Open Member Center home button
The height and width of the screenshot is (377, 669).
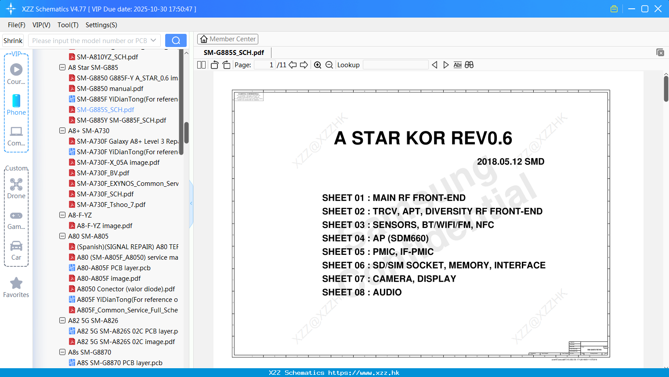tap(228, 39)
